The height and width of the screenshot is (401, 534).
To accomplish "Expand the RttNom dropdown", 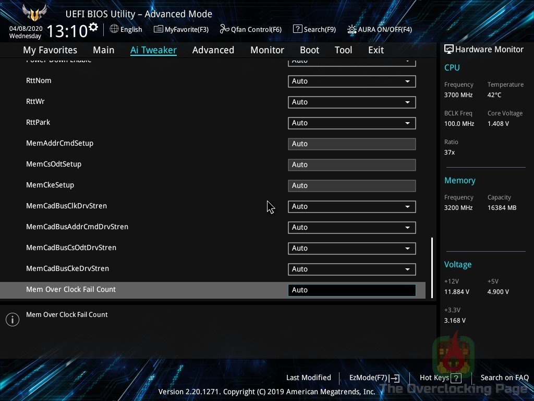I will coord(407,81).
